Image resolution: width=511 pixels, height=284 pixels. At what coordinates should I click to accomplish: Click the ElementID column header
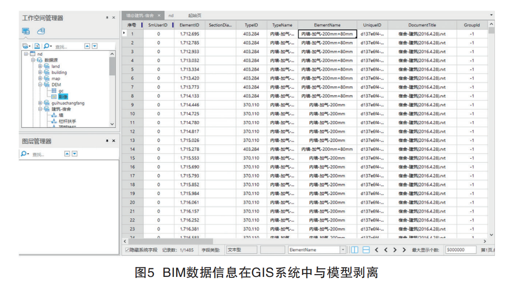189,25
